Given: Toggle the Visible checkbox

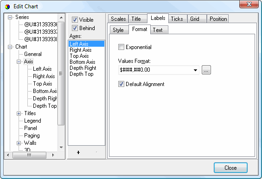Looking at the screenshot, I should point(75,20).
